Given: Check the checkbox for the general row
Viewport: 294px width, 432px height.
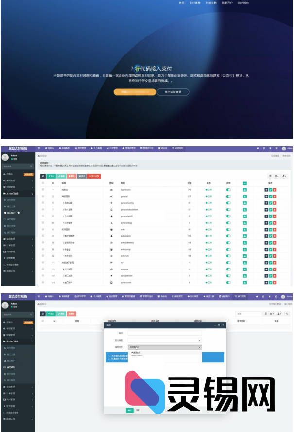Looking at the screenshot, I should point(43,196).
